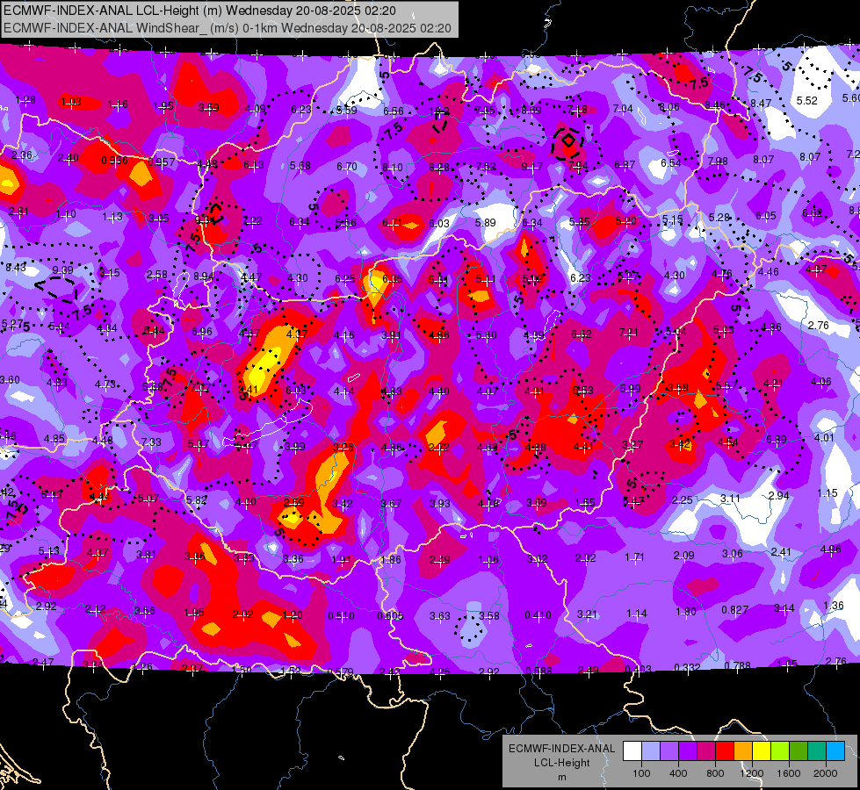Select the yellow legend color box
The width and height of the screenshot is (860, 790).
(762, 750)
